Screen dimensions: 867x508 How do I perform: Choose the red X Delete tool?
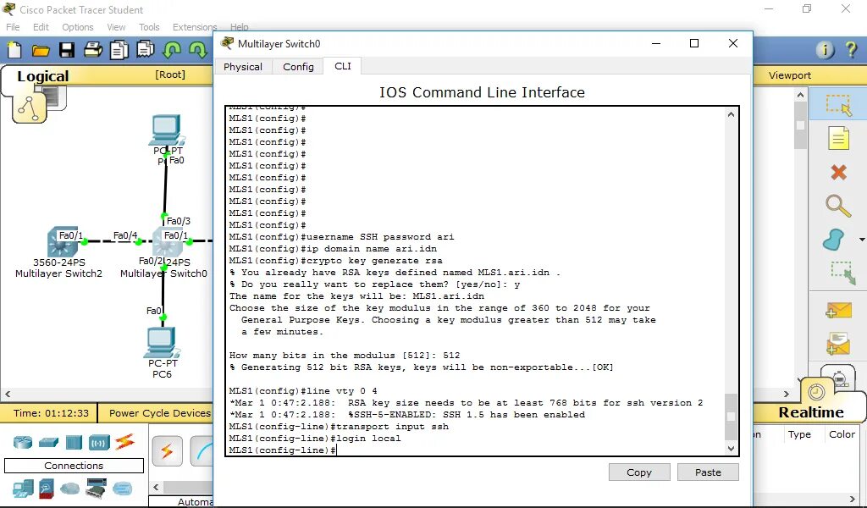838,173
